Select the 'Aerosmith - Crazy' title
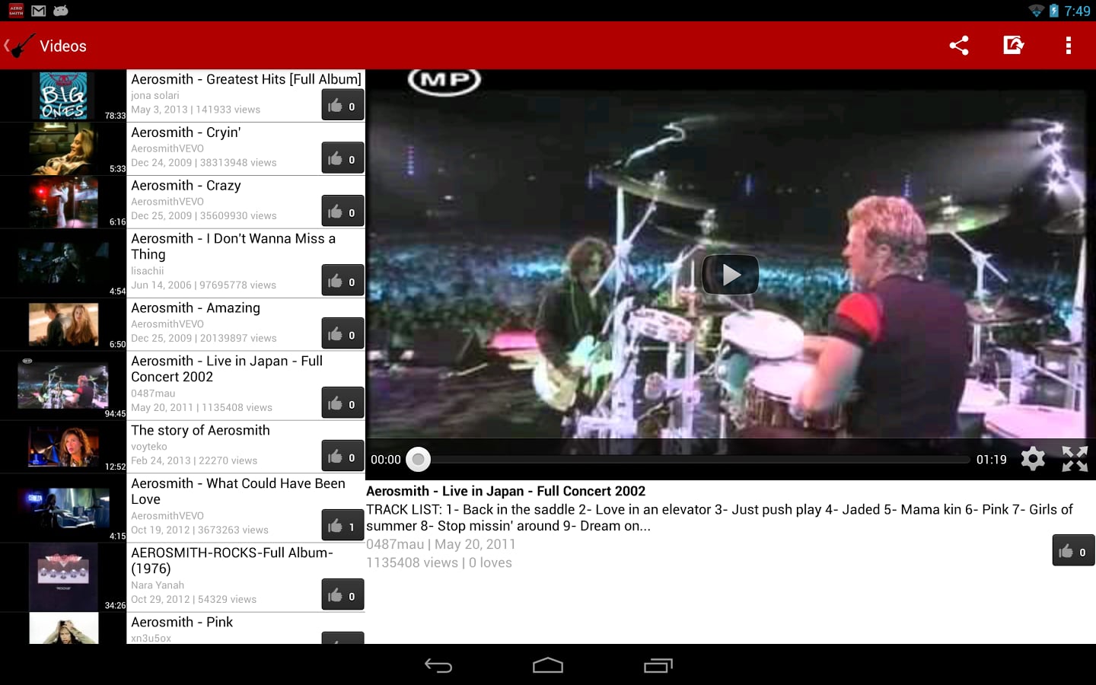 click(x=186, y=186)
